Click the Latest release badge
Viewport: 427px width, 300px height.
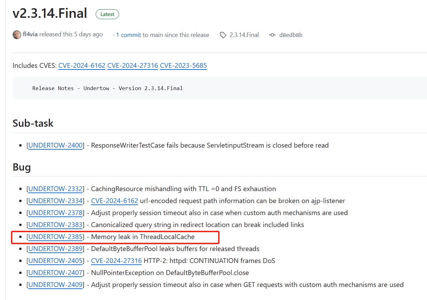point(107,14)
